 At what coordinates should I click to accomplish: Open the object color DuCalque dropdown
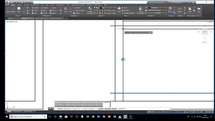click(x=158, y=8)
